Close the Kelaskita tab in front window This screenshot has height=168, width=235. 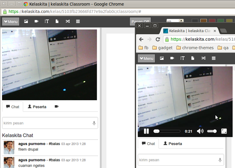(x=215, y=31)
